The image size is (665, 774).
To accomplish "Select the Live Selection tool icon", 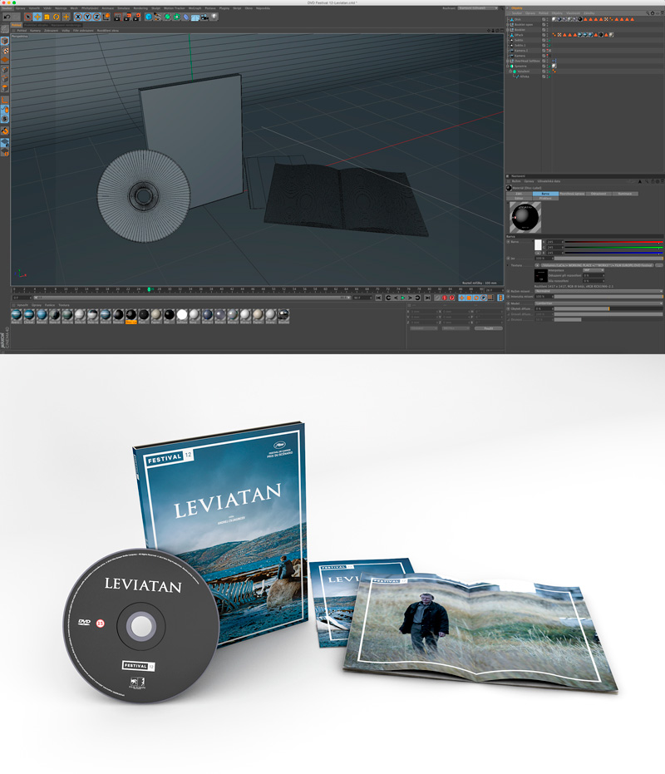I will pos(28,17).
